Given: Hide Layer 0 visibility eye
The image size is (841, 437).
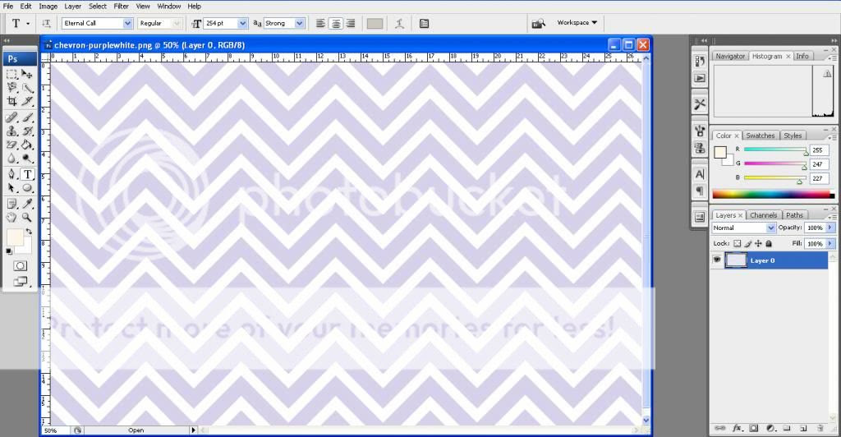Looking at the screenshot, I should click(x=716, y=260).
